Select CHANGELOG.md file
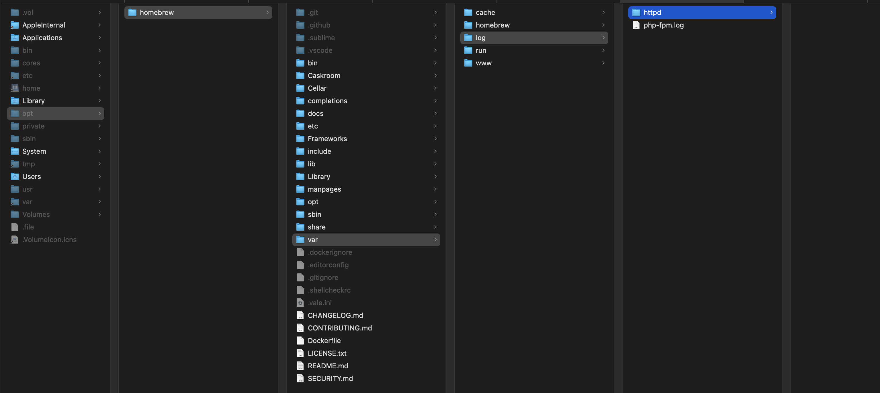 335,316
